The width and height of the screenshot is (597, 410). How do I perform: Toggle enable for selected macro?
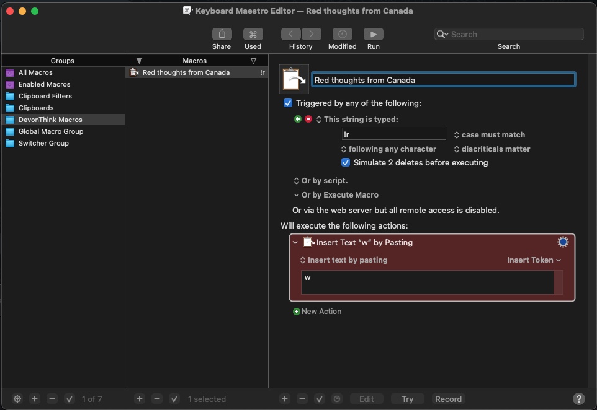[x=174, y=399]
